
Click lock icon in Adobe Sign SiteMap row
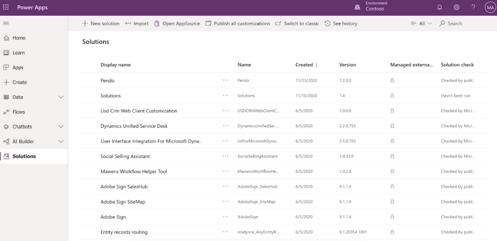coord(392,202)
